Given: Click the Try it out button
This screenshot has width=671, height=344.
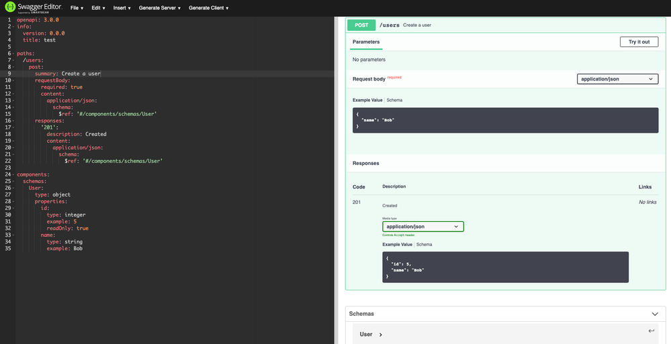Looking at the screenshot, I should click(x=638, y=42).
